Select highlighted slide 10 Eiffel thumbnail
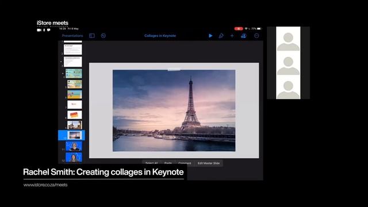Screen dimensions: 368x207 click(x=75, y=135)
